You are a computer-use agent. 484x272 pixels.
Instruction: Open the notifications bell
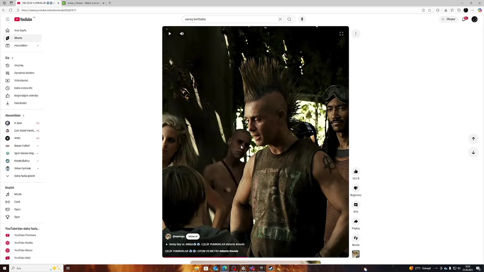click(x=464, y=19)
